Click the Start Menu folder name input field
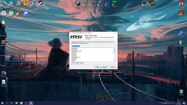The width and height of the screenshot is (187, 105). (x=93, y=46)
